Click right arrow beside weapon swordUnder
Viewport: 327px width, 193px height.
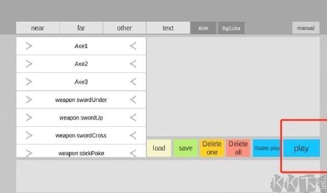(29, 100)
